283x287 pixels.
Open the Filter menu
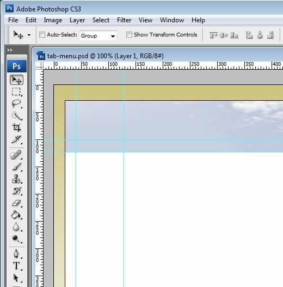[124, 20]
